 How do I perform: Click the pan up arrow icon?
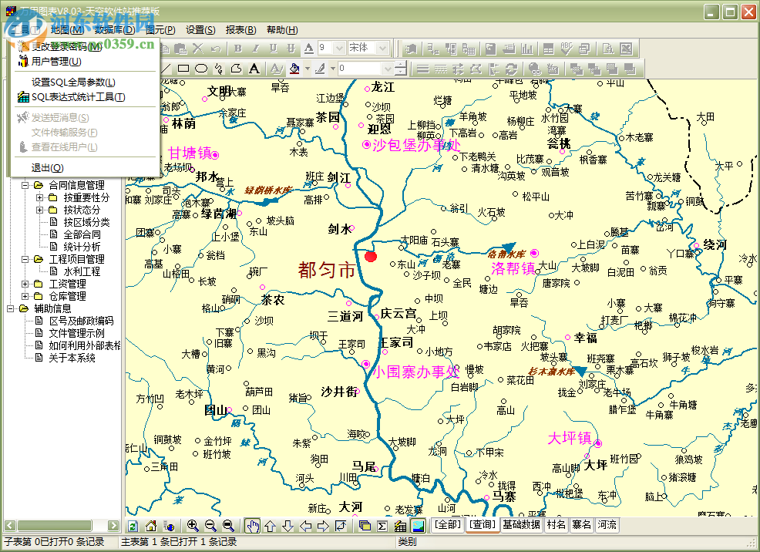[x=270, y=526]
